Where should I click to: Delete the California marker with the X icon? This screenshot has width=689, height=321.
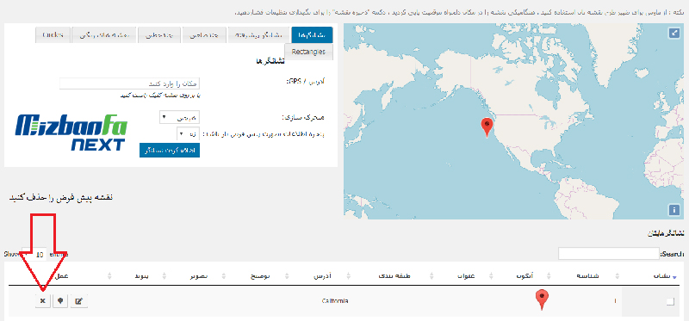pos(42,301)
